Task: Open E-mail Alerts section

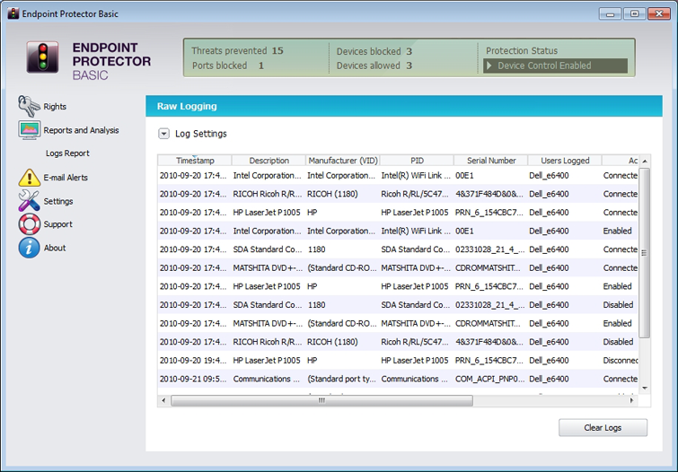Action: (66, 177)
